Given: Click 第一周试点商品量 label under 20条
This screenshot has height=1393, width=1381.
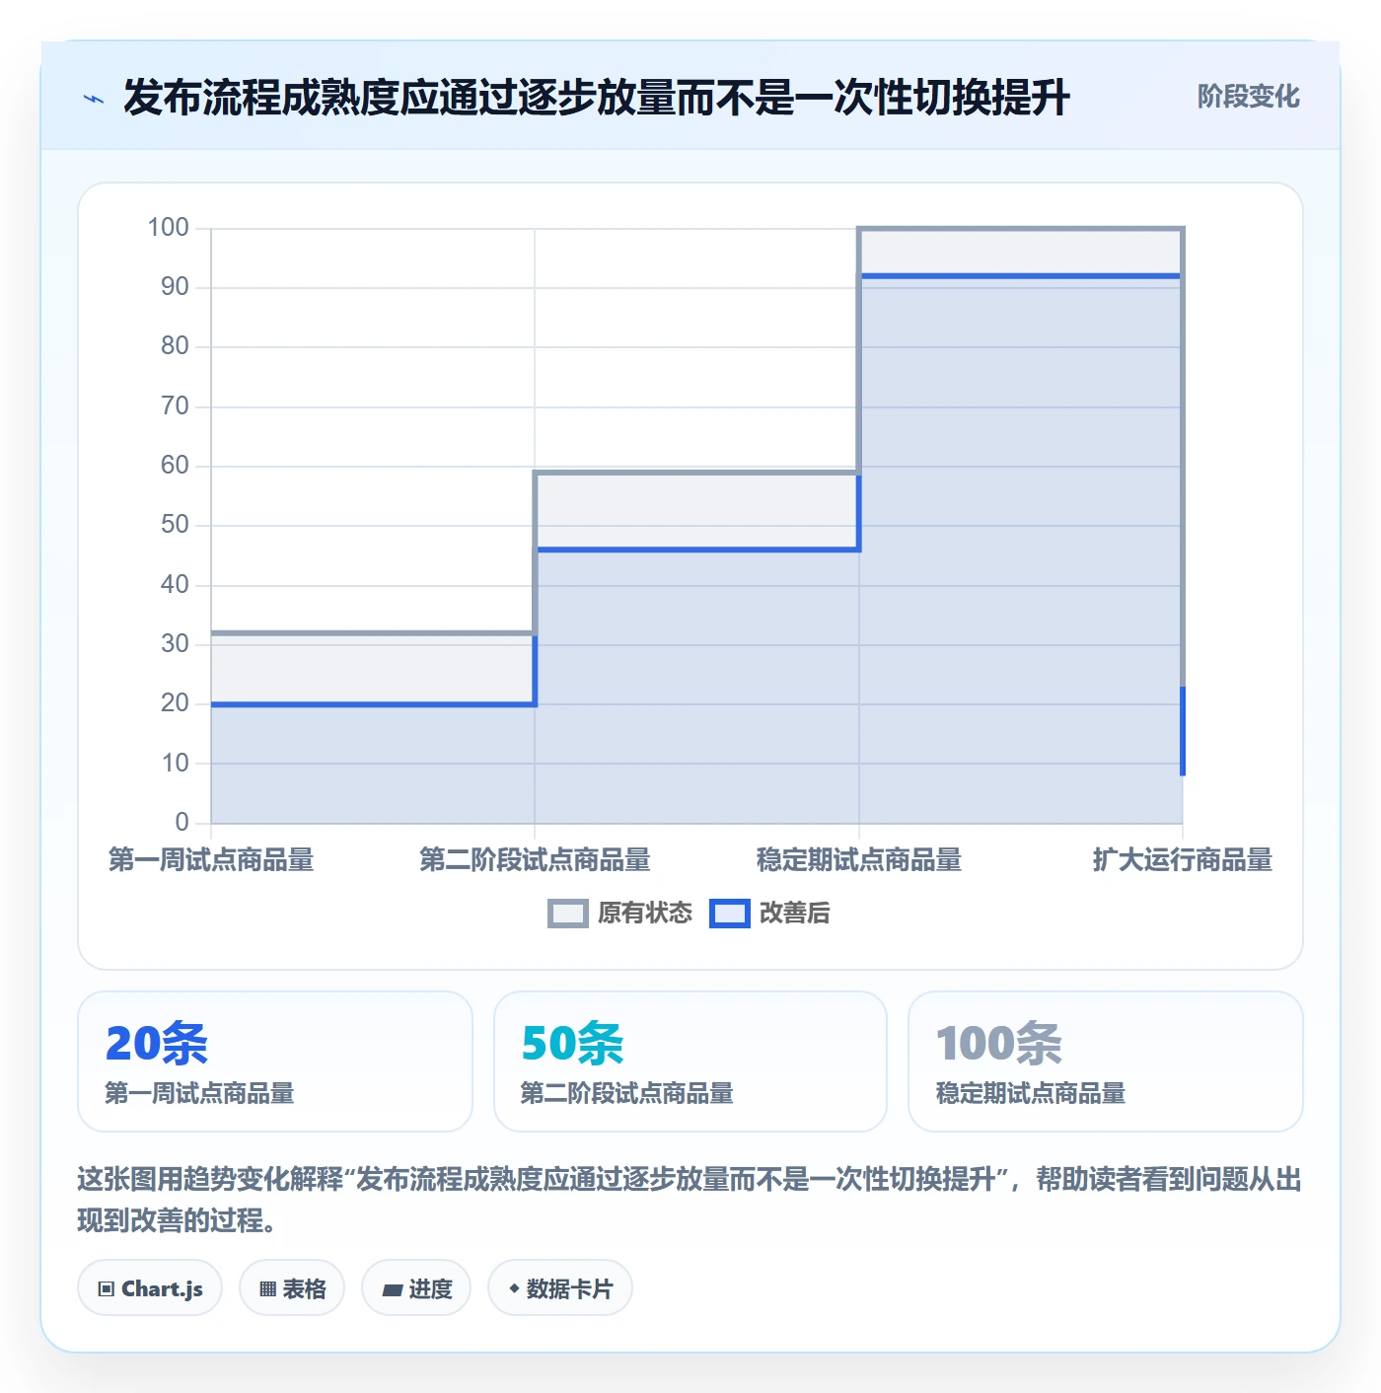Looking at the screenshot, I should [200, 1093].
